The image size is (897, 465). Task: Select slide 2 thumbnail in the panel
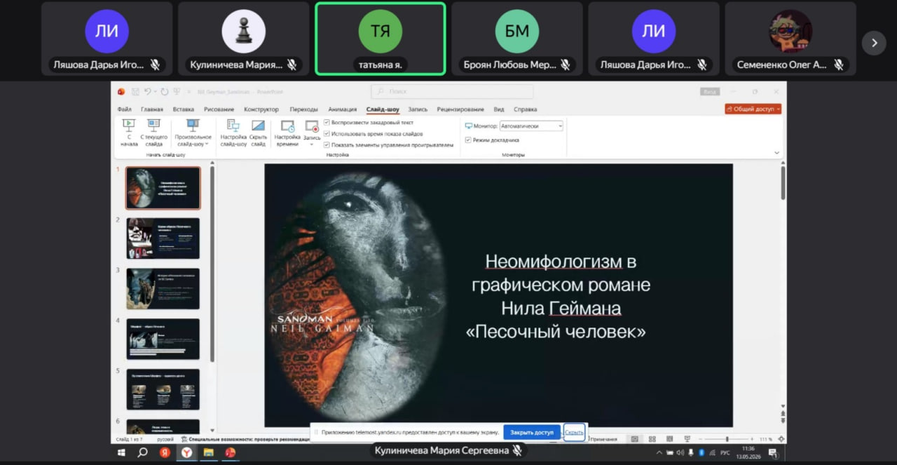(x=163, y=238)
